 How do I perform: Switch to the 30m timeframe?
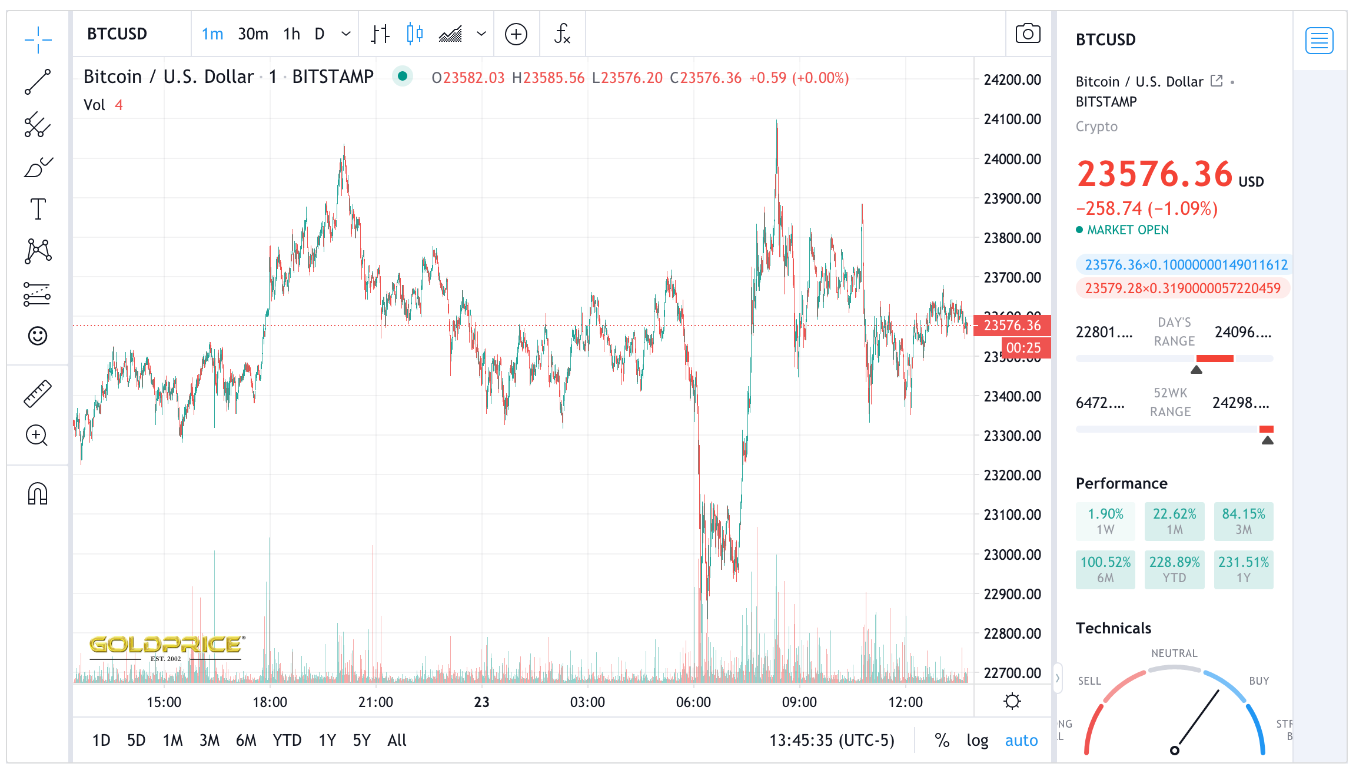pyautogui.click(x=252, y=34)
